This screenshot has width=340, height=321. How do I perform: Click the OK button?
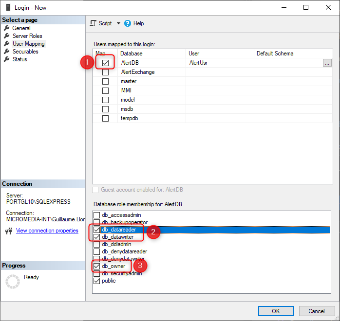tap(276, 311)
